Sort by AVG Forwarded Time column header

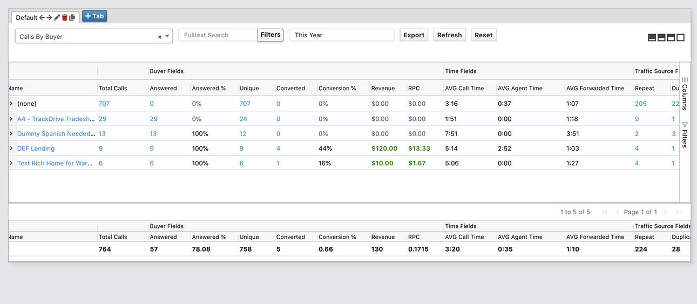[595, 88]
